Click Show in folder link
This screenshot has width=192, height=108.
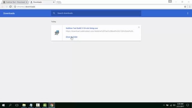pos(72,37)
